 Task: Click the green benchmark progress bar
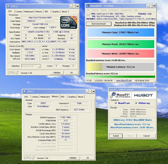click(x=121, y=77)
